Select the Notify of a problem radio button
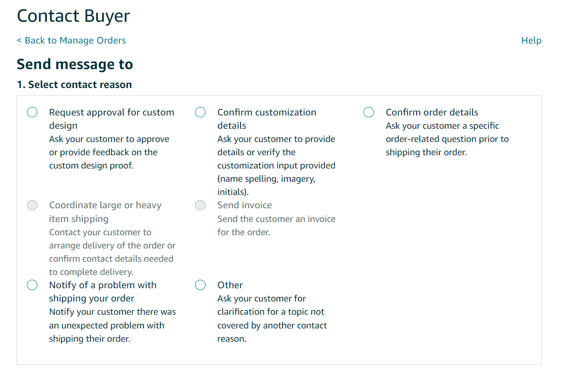The height and width of the screenshot is (372, 570). click(x=32, y=285)
